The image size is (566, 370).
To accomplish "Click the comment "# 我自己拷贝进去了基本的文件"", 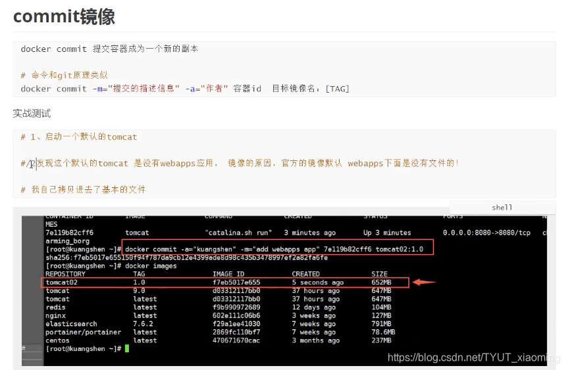I will 84,190.
